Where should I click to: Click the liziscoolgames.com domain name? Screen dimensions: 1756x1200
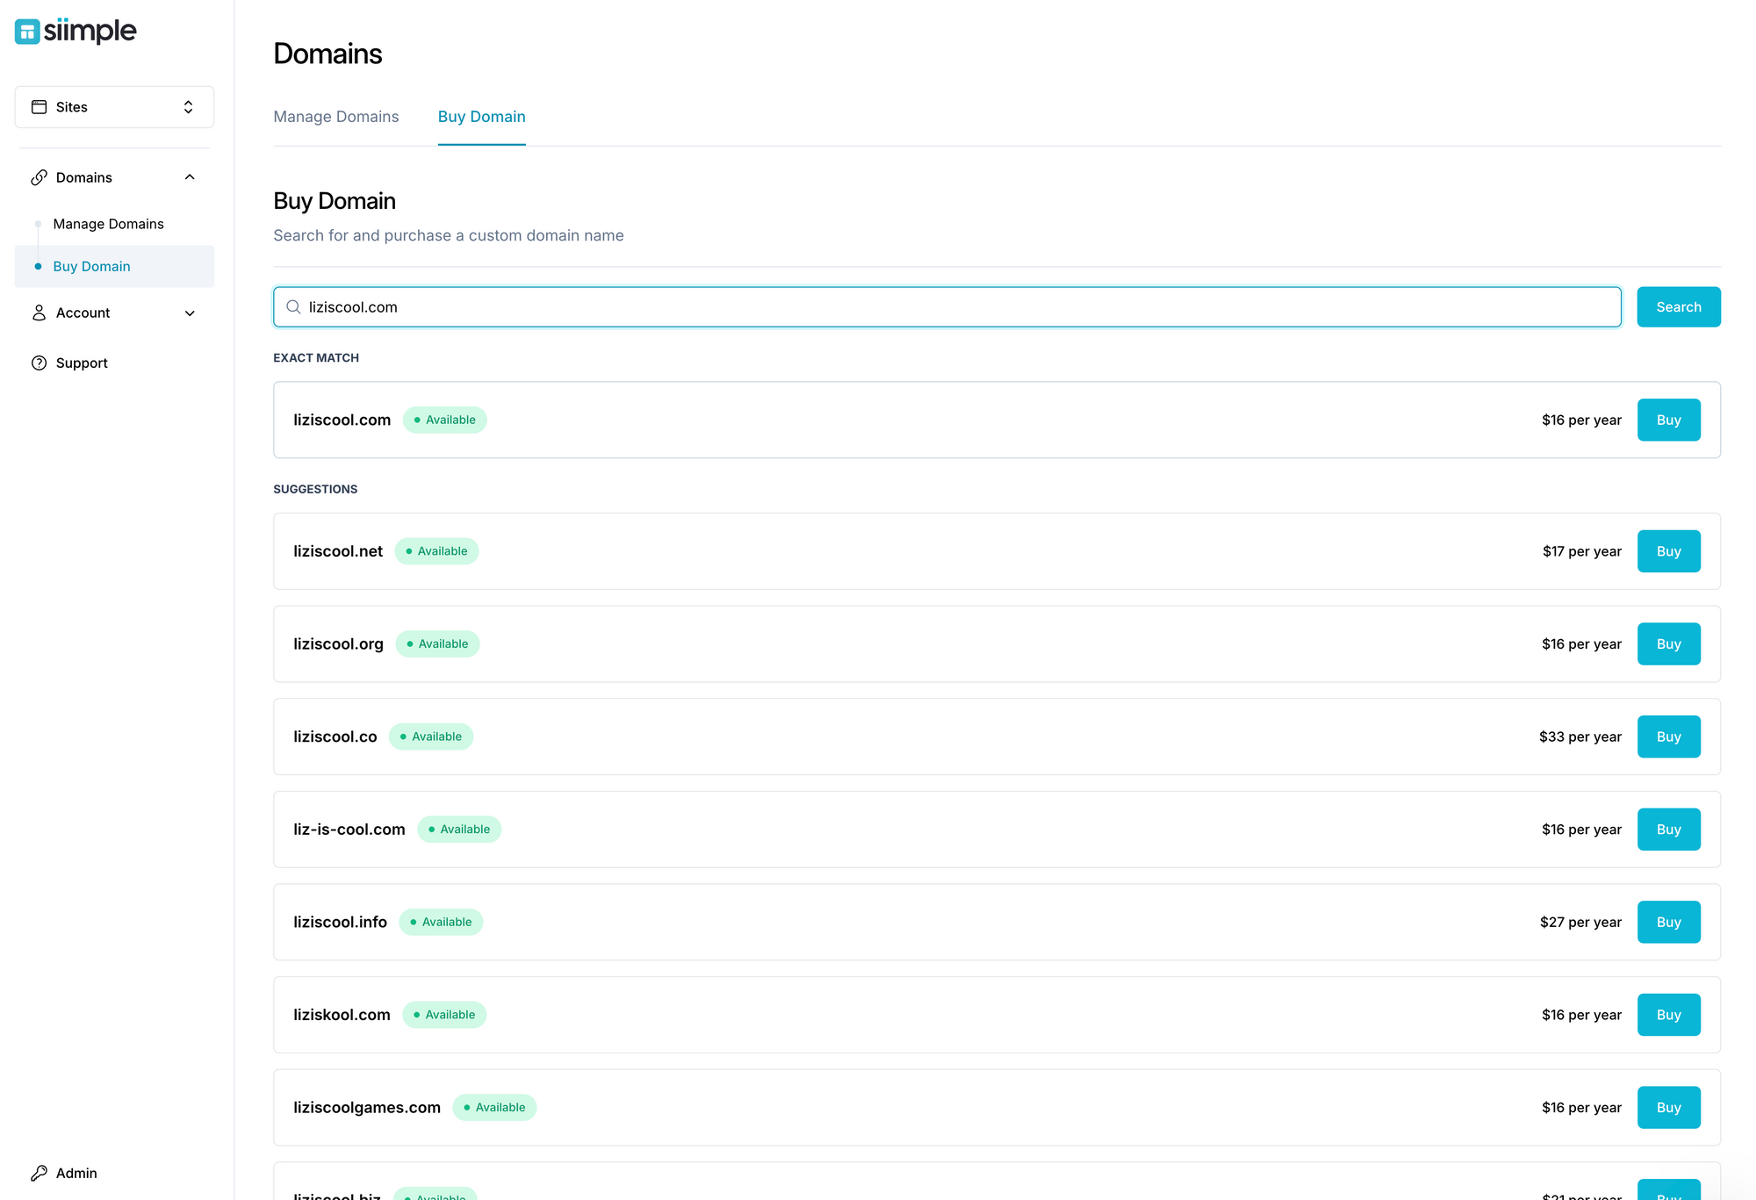pos(366,1107)
